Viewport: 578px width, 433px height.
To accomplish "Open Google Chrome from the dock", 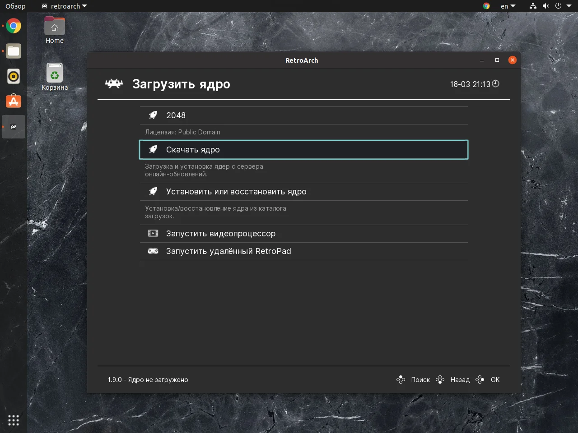I will pos(14,26).
